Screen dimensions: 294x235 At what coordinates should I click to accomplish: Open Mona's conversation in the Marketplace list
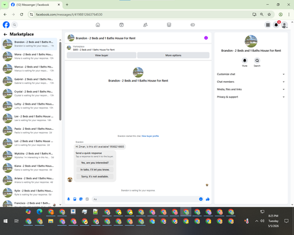pos(29,56)
